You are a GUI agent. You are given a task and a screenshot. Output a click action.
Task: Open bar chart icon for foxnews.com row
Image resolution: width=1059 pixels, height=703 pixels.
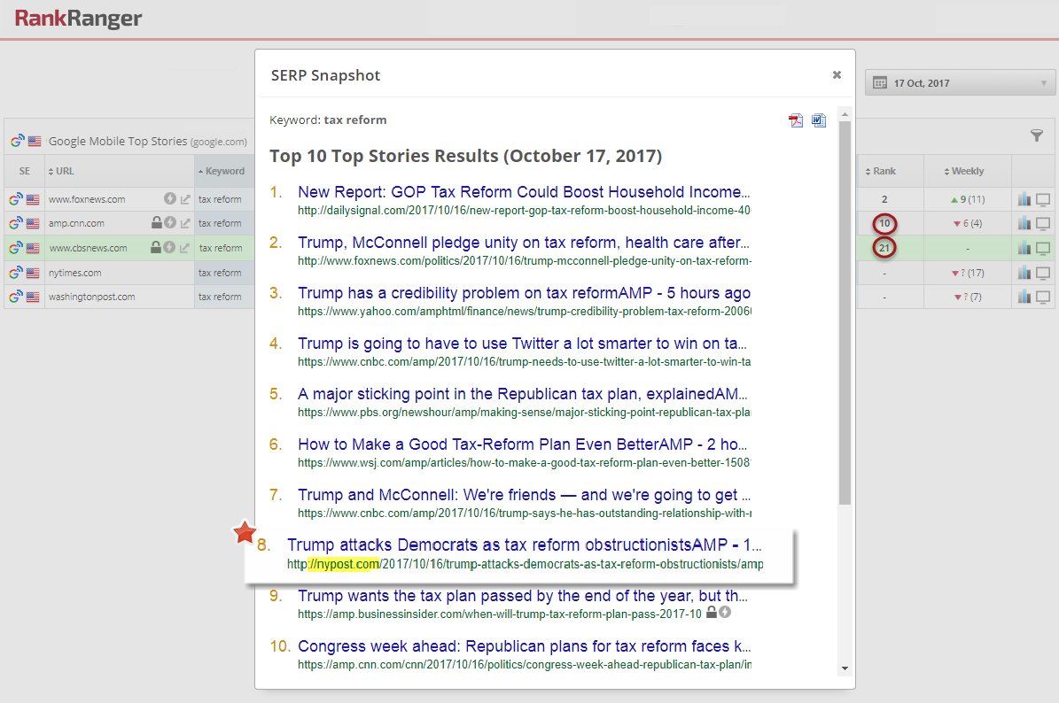point(1024,199)
